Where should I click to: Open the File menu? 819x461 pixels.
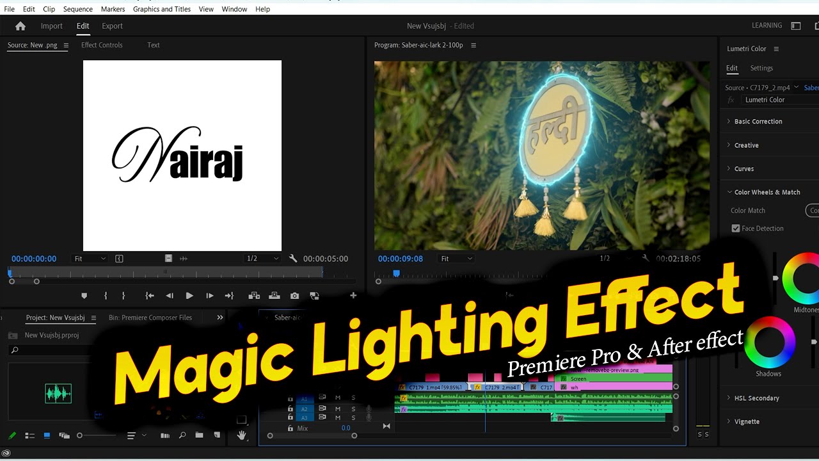click(x=10, y=9)
